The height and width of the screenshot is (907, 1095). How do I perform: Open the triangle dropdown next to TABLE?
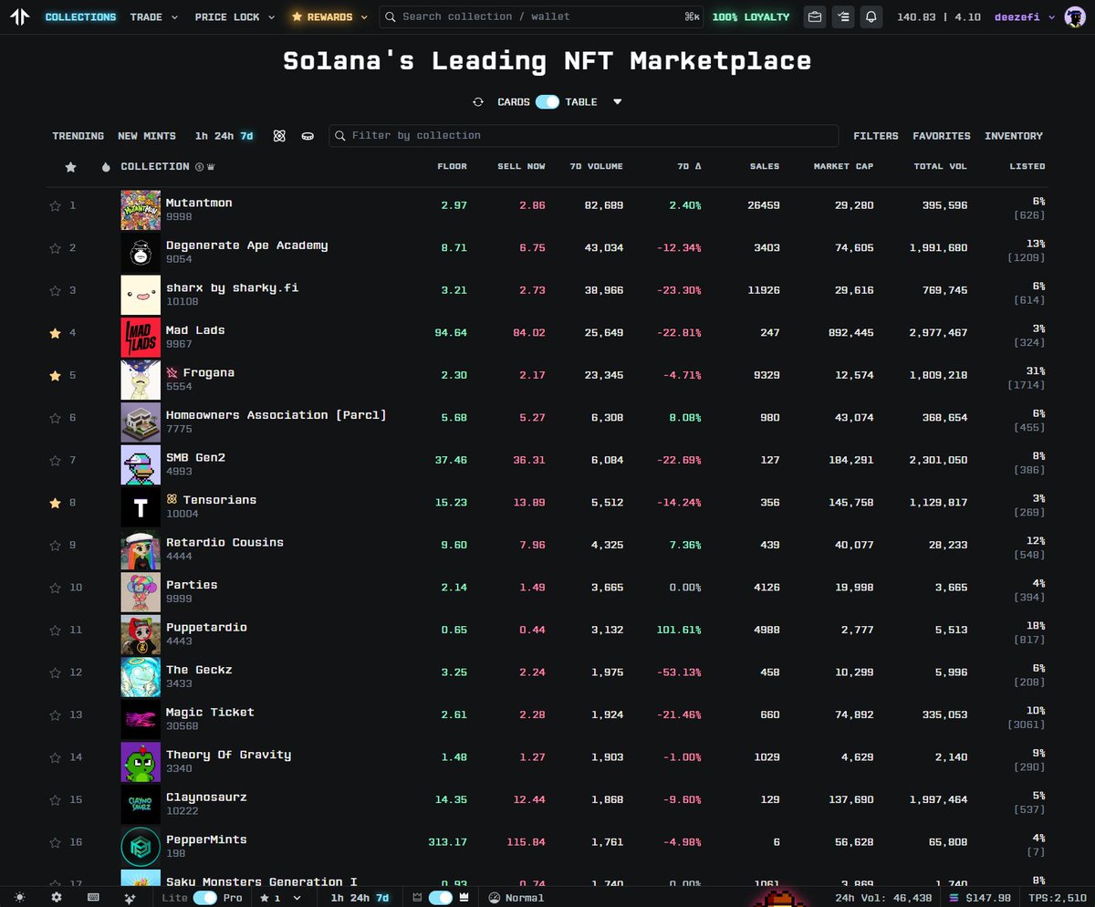pyautogui.click(x=618, y=102)
